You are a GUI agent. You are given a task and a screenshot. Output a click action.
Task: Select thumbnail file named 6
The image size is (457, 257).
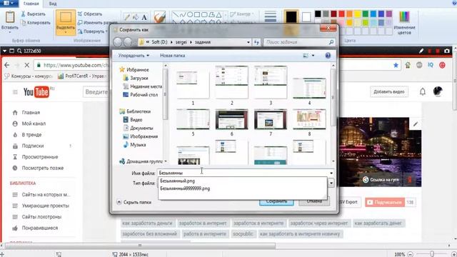[231, 122]
